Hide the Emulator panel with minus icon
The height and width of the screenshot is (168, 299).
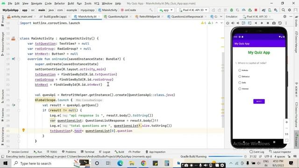tap(291, 17)
